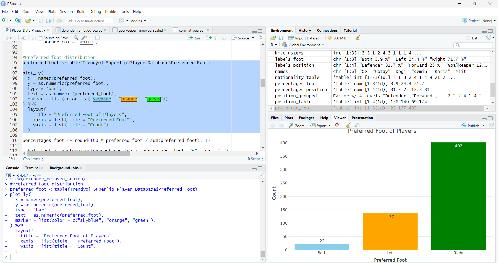Clear environment objects with broom icon
Viewport: 498px width, 263px height.
pyautogui.click(x=358, y=38)
